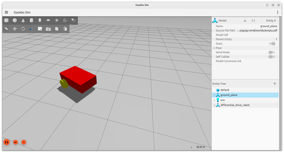This screenshot has height=153, width=284.
Task: Click the yellow wheel on the robot
Action: (64, 84)
